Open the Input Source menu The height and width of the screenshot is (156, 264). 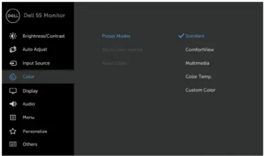[x=36, y=63]
